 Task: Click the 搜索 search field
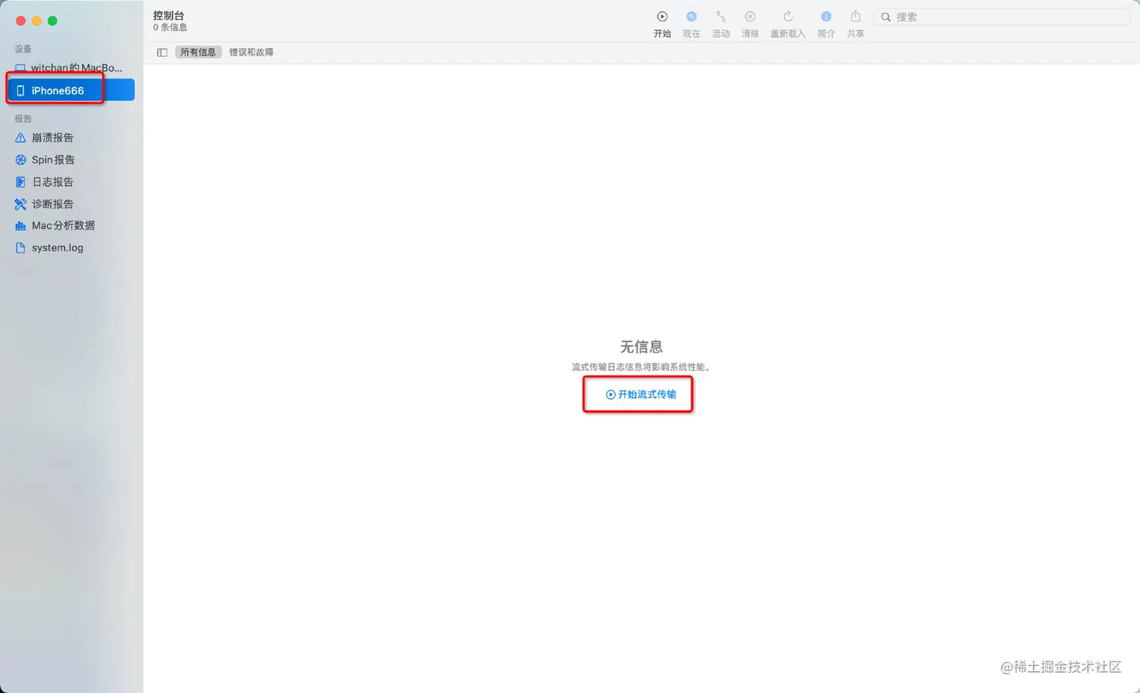coord(1001,17)
